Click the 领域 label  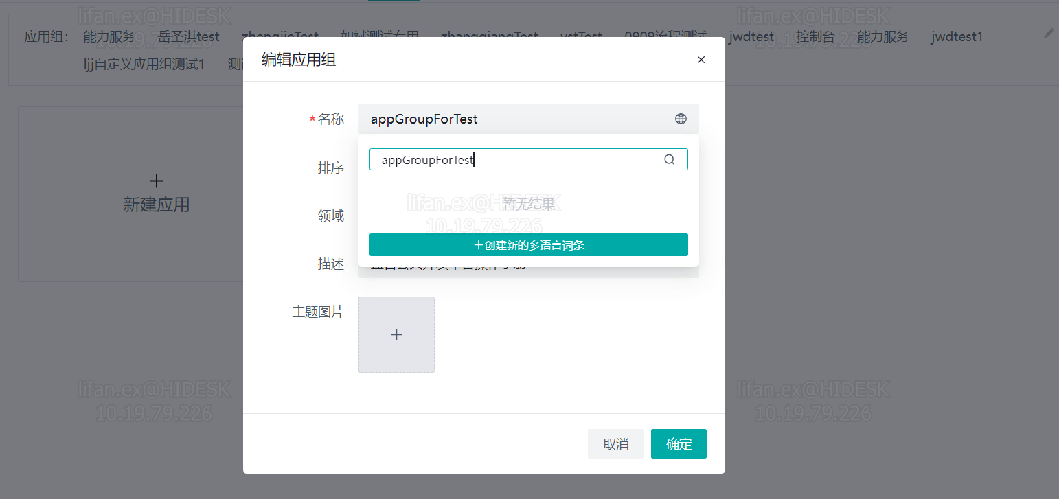click(x=331, y=216)
